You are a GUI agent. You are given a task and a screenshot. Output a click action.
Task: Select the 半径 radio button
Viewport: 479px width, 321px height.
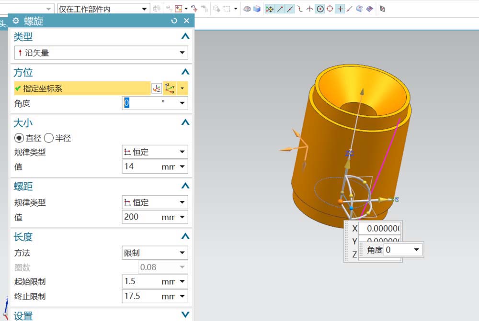pyautogui.click(x=49, y=138)
